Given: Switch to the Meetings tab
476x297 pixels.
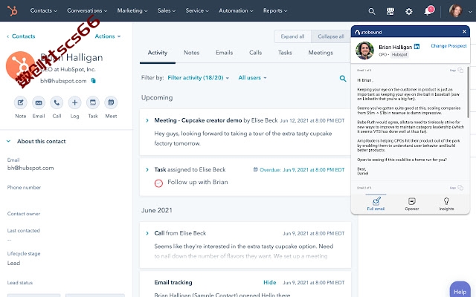Looking at the screenshot, I should tap(321, 53).
